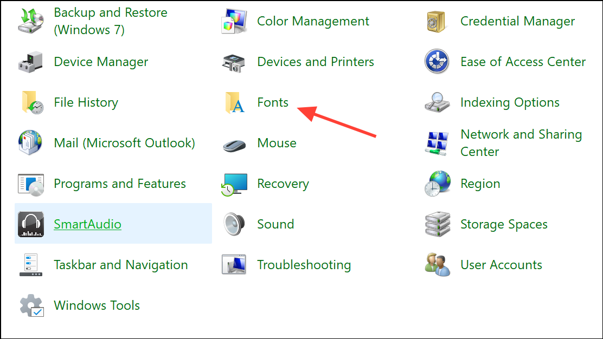
Task: Select the Region text link
Action: pos(480,184)
